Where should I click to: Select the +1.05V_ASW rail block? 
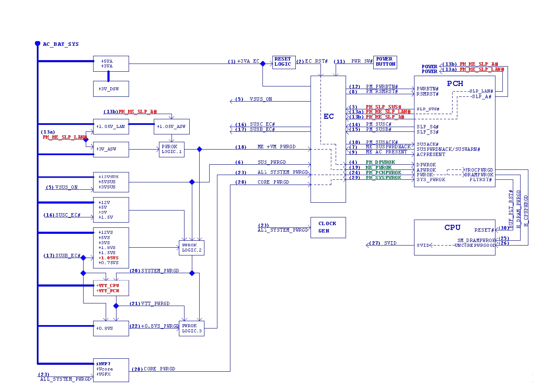[172, 127]
